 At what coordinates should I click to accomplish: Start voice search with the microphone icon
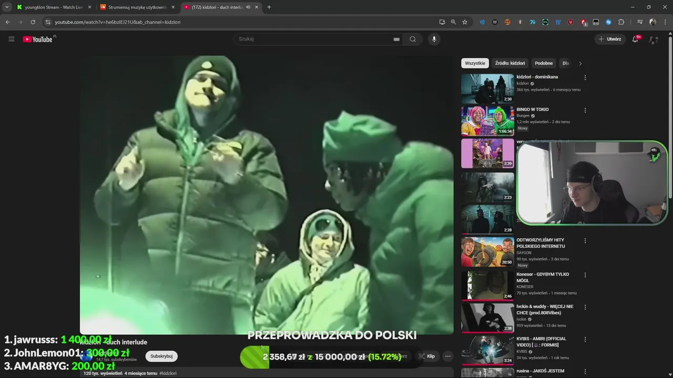click(x=434, y=39)
